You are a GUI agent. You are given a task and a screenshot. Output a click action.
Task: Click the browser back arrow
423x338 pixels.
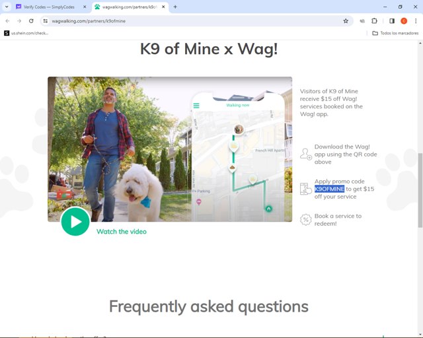[x=7, y=21]
